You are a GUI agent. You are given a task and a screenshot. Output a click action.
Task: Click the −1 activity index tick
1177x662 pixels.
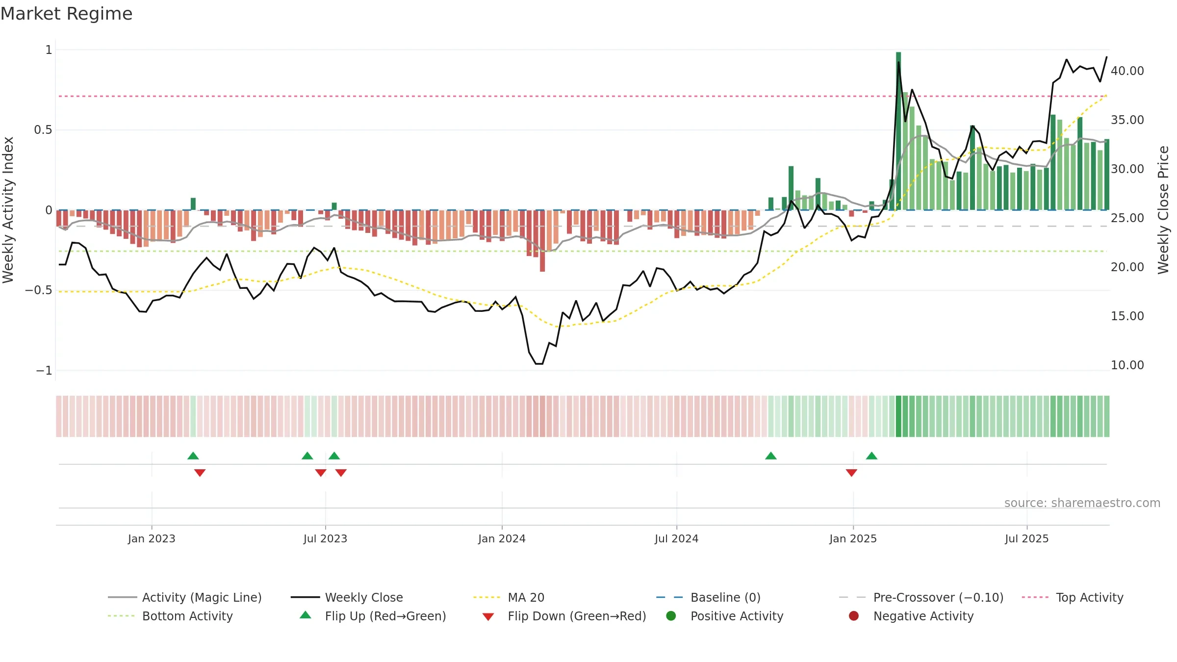(44, 371)
